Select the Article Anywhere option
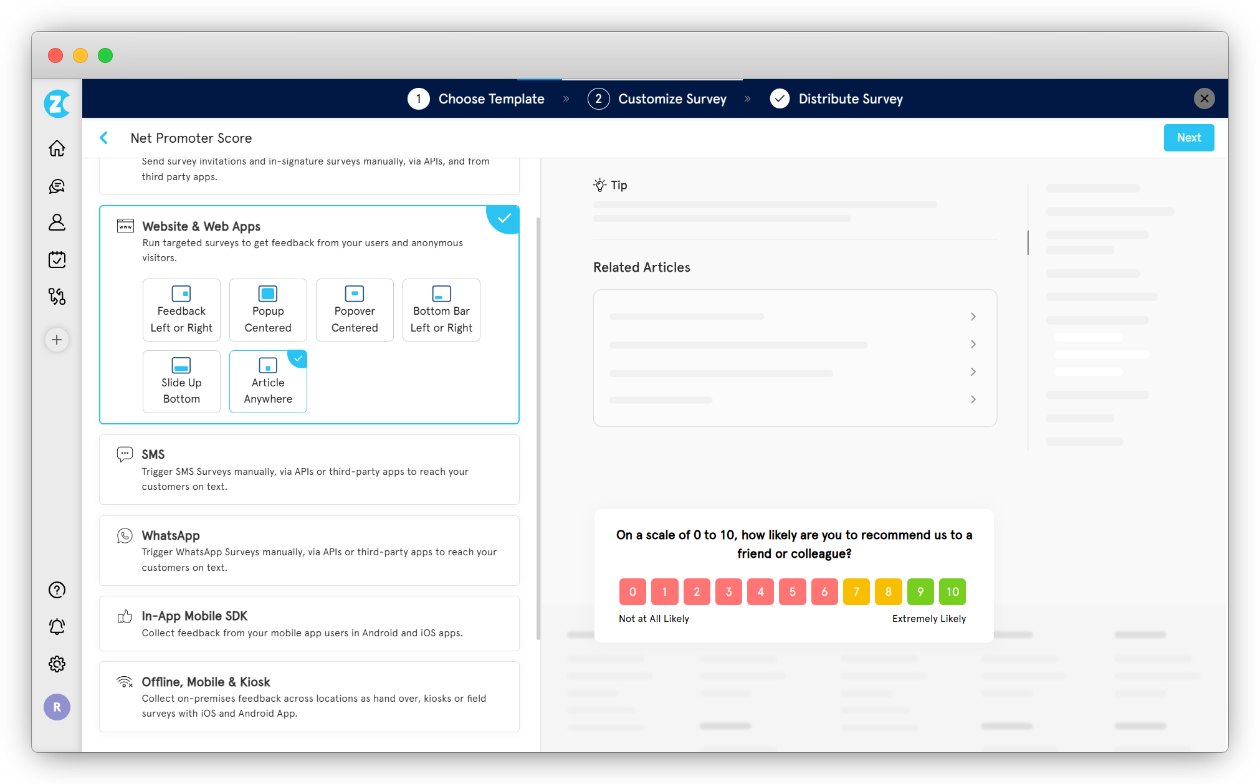1260x784 pixels. [x=268, y=381]
